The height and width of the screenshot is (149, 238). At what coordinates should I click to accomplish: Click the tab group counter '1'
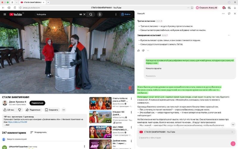(x=12, y=2)
